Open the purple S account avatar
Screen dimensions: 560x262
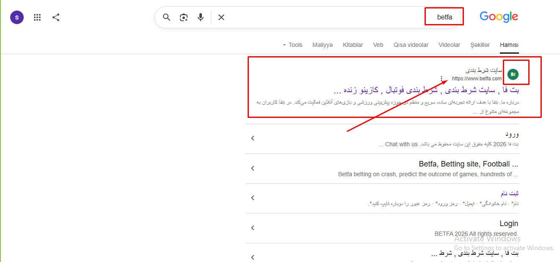click(x=17, y=17)
